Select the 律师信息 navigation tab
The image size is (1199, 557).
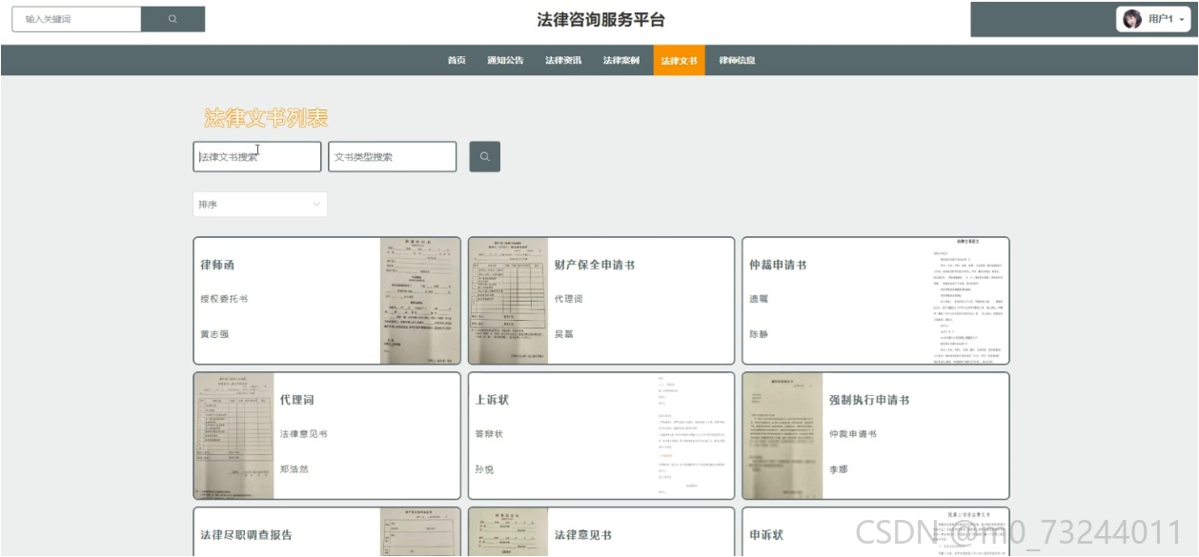(x=737, y=61)
